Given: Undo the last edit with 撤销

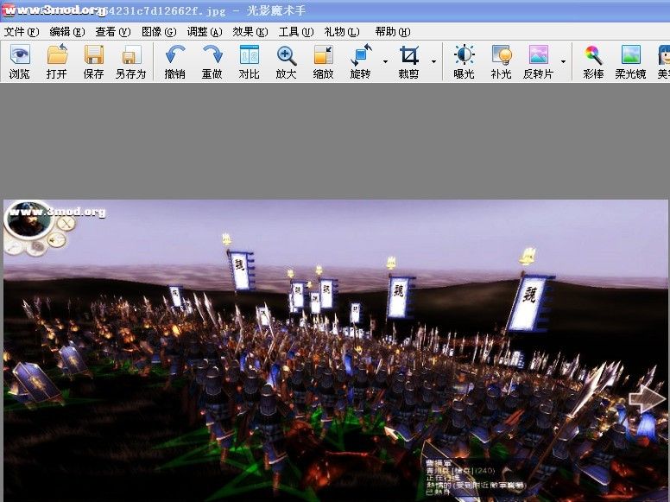Looking at the screenshot, I should tap(174, 61).
